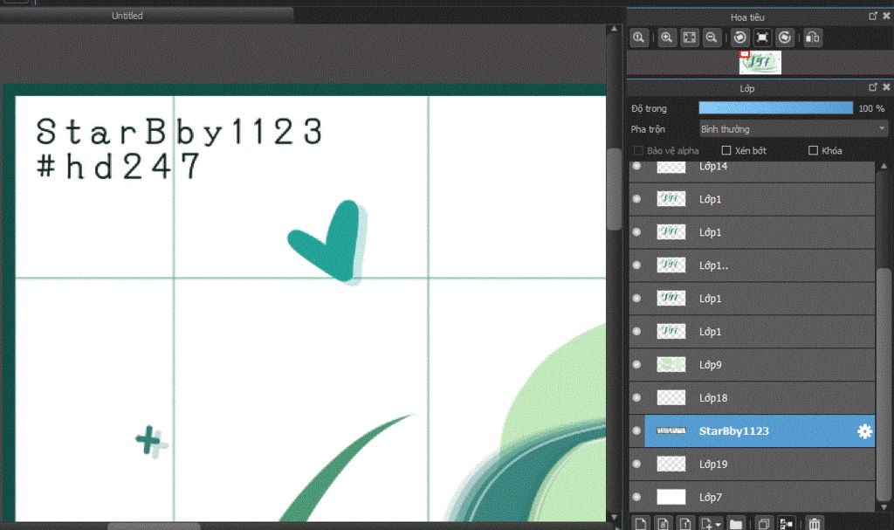Click the Lớp7 white layer thumbnail
Viewport: 894px width, 530px height.
click(x=671, y=497)
